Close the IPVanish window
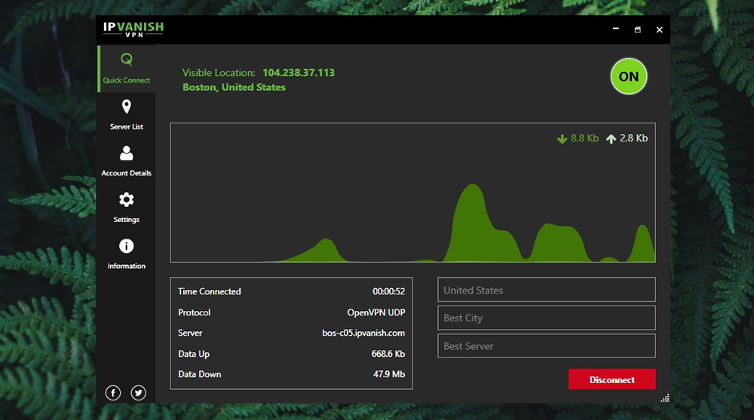The image size is (754, 420). [x=659, y=30]
